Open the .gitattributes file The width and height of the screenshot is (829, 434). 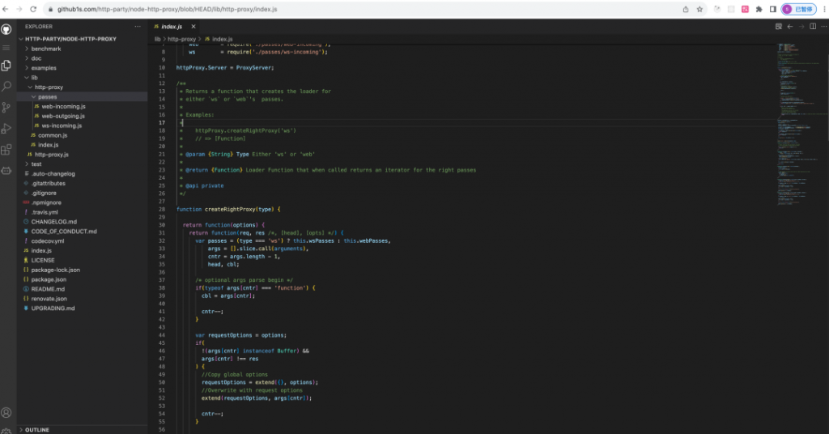click(x=83, y=184)
